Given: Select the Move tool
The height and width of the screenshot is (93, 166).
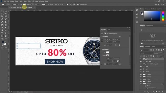Looking at the screenshot, I should tap(2, 11).
